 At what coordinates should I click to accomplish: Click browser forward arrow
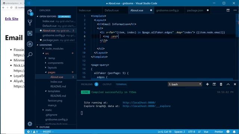(x=7, y=7)
